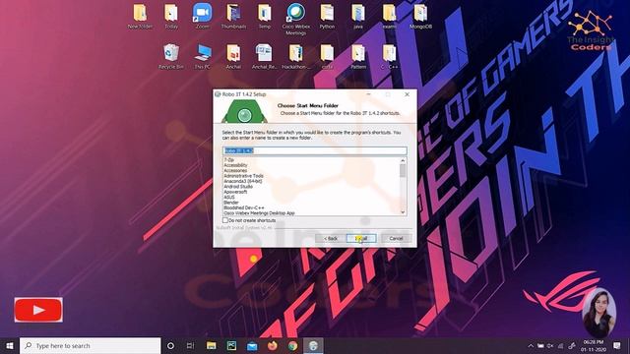This screenshot has height=354, width=630.
Task: Click the folder list scrollbar thumb
Action: point(403,170)
